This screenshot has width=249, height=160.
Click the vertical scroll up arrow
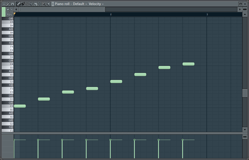click(245, 15)
